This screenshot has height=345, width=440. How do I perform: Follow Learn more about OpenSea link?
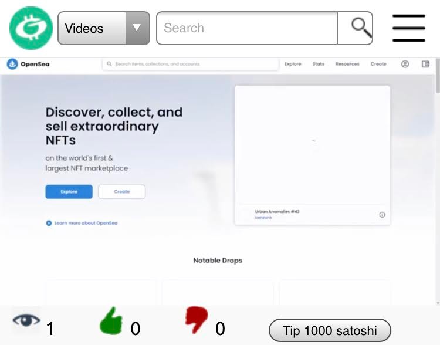point(86,223)
